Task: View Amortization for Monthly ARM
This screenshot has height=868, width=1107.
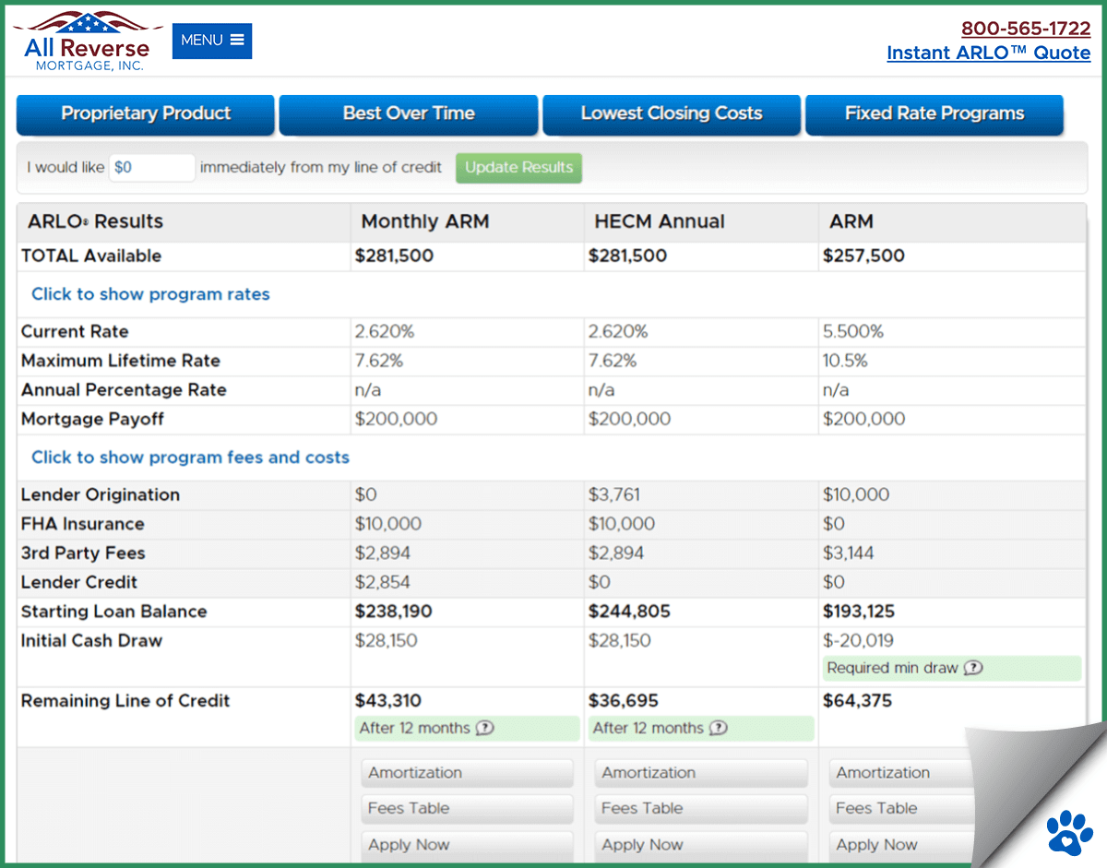Action: pos(467,772)
